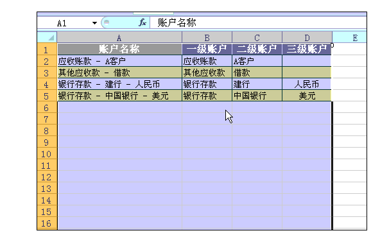Click the Select All corner triangle

[x=51, y=37]
